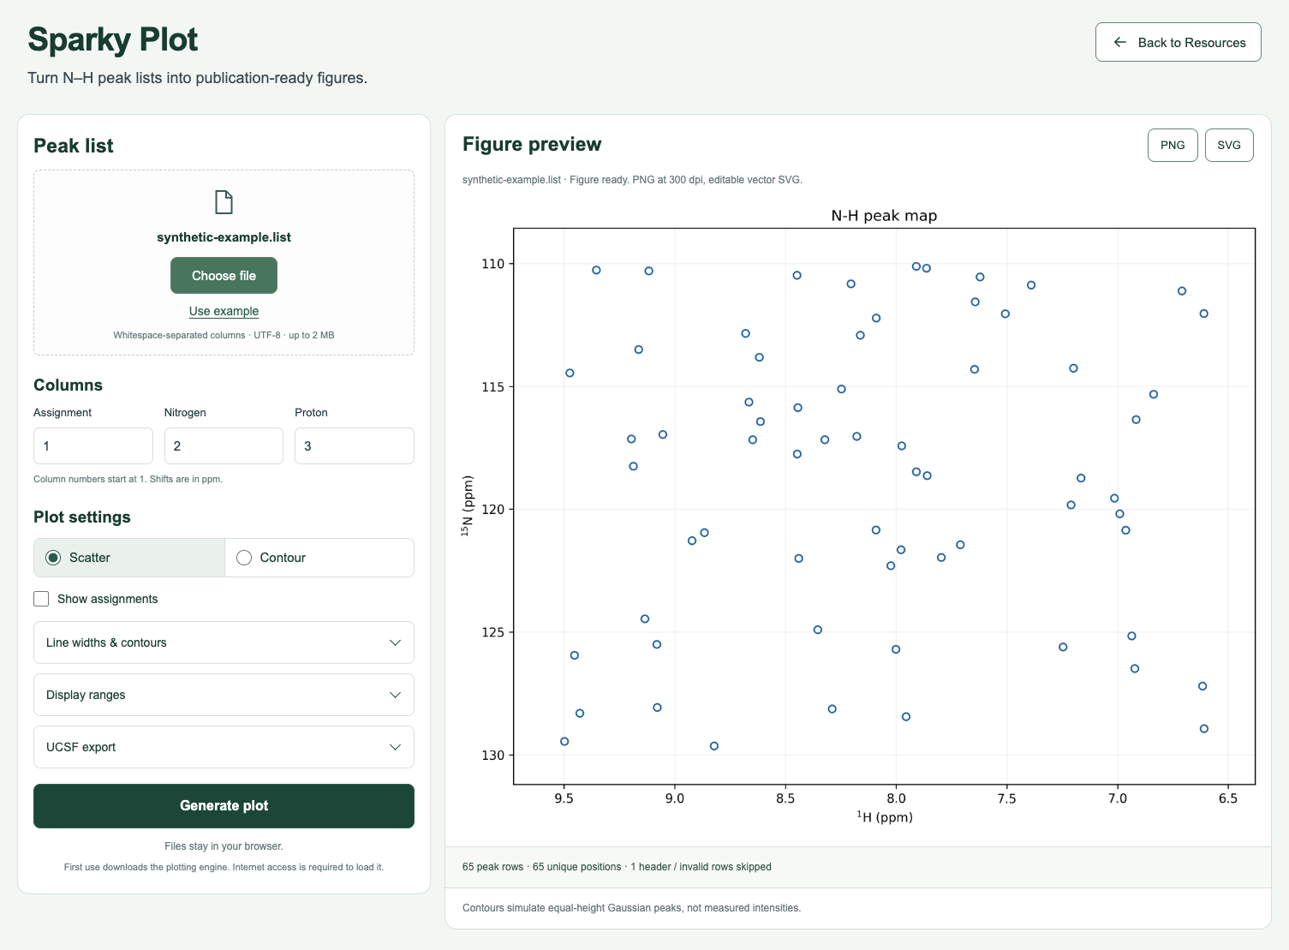Click the Peak list heading

click(74, 146)
